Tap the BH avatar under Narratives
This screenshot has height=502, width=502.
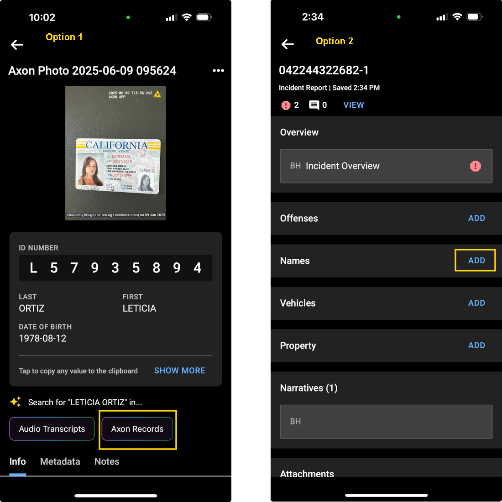[295, 421]
